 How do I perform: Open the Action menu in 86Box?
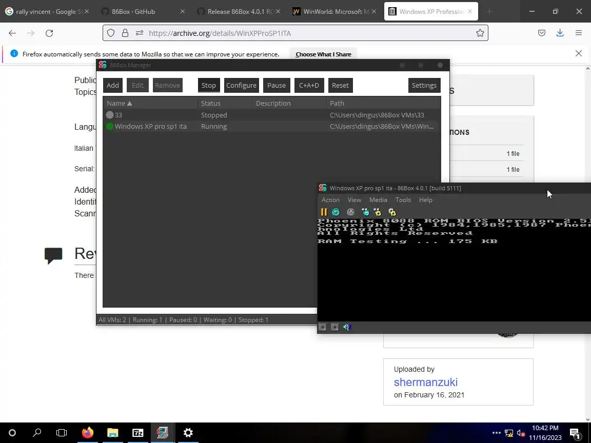coord(330,200)
